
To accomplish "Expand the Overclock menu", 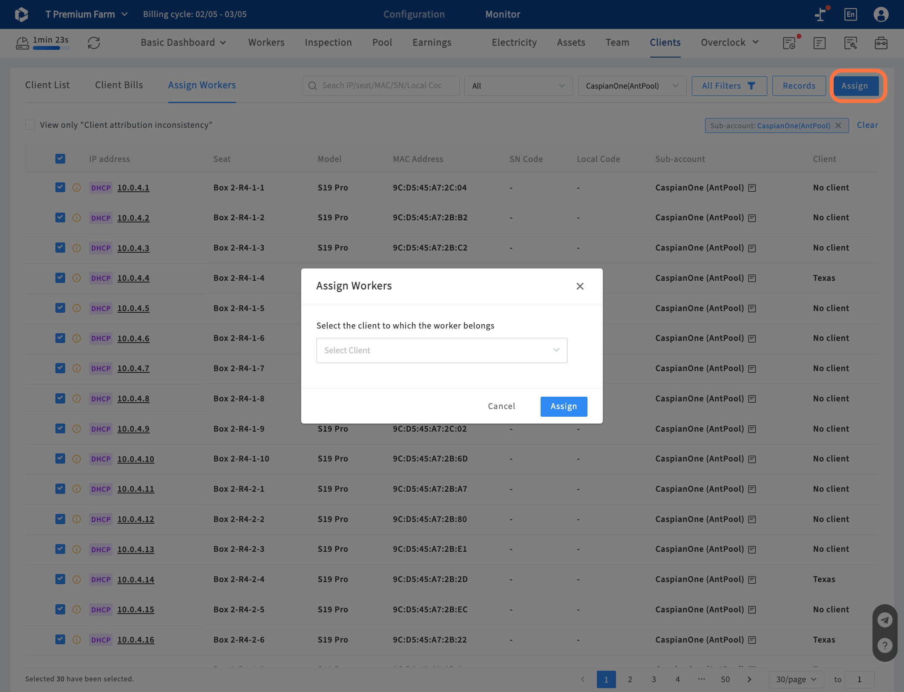I will 730,42.
